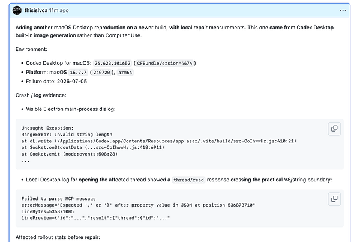Image resolution: width=360 pixels, height=242 pixels.
Task: Click 'Visible Electron main-process dialog:' bullet
Action: [71, 109]
